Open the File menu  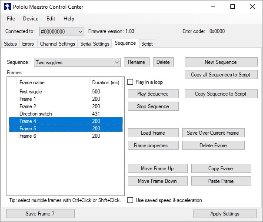pyautogui.click(x=11, y=19)
